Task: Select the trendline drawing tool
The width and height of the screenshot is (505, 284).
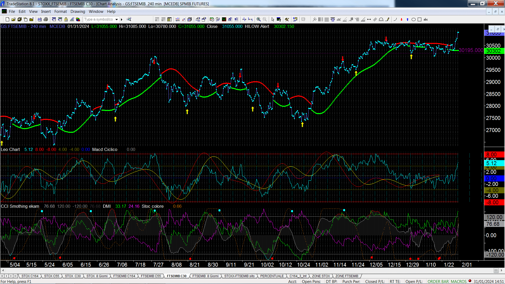Action: pos(314,19)
